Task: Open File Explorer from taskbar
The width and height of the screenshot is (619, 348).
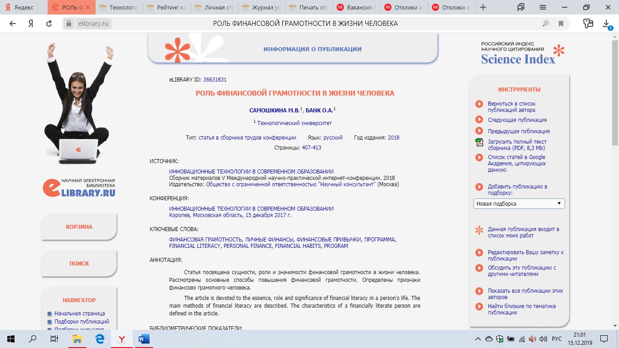Action: (77, 338)
